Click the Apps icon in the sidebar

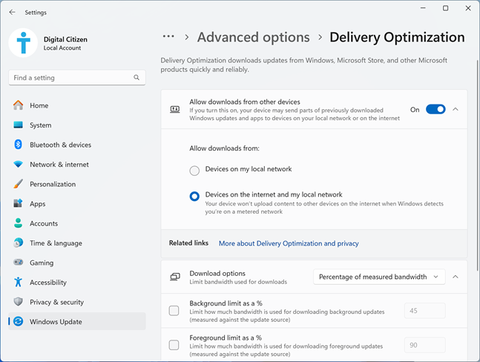pyautogui.click(x=19, y=203)
